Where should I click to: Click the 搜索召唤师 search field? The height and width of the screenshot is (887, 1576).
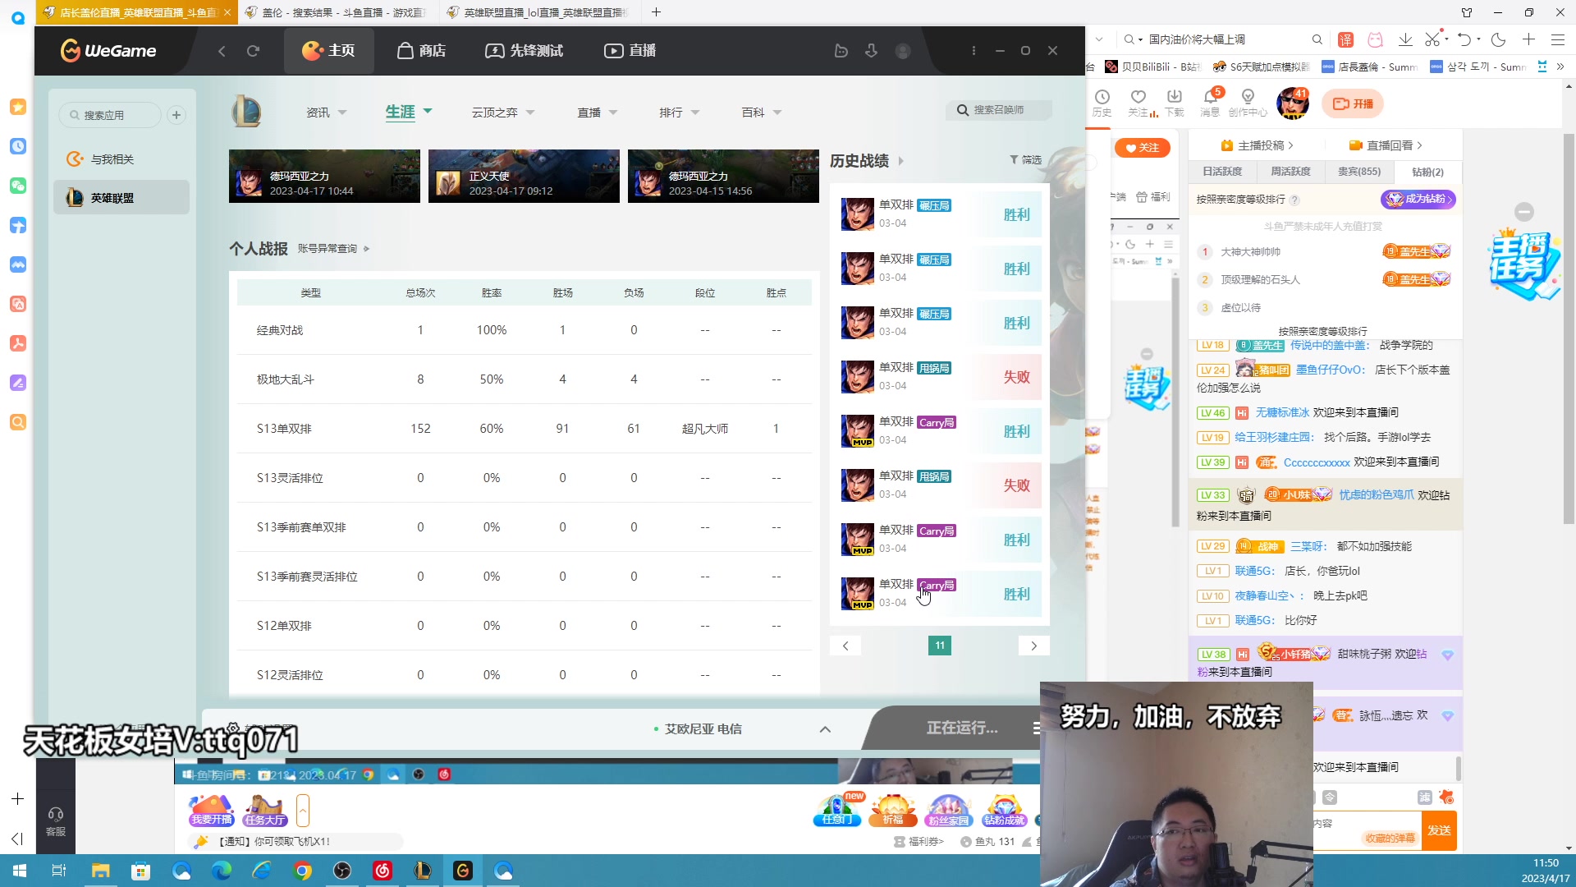999,110
